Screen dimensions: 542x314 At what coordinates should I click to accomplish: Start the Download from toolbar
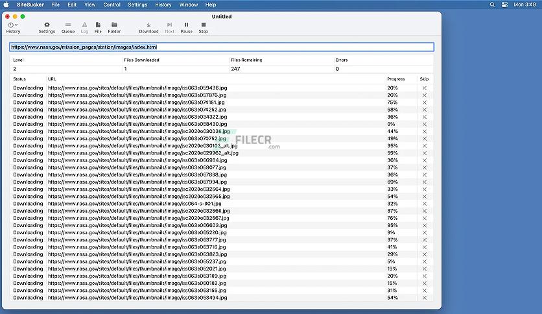click(x=148, y=28)
